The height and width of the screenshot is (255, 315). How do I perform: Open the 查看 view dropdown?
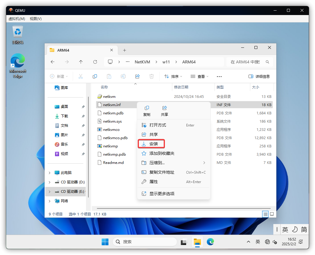(199, 76)
